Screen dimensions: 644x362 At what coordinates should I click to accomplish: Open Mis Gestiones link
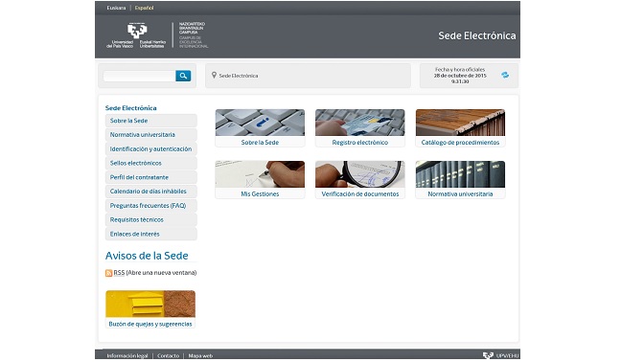(260, 194)
